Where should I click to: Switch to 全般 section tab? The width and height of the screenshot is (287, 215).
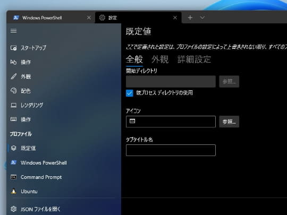(x=134, y=59)
